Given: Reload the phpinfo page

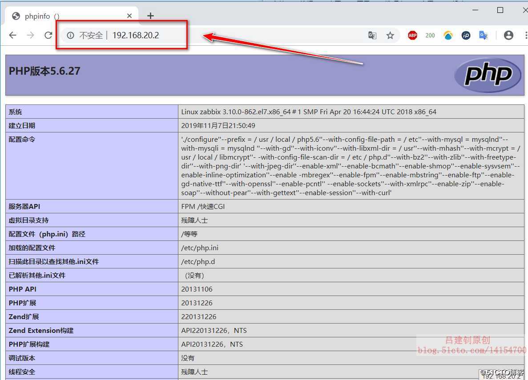Looking at the screenshot, I should coord(48,35).
